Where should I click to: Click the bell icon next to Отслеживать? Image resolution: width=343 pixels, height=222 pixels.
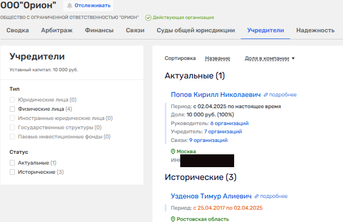pos(69,6)
